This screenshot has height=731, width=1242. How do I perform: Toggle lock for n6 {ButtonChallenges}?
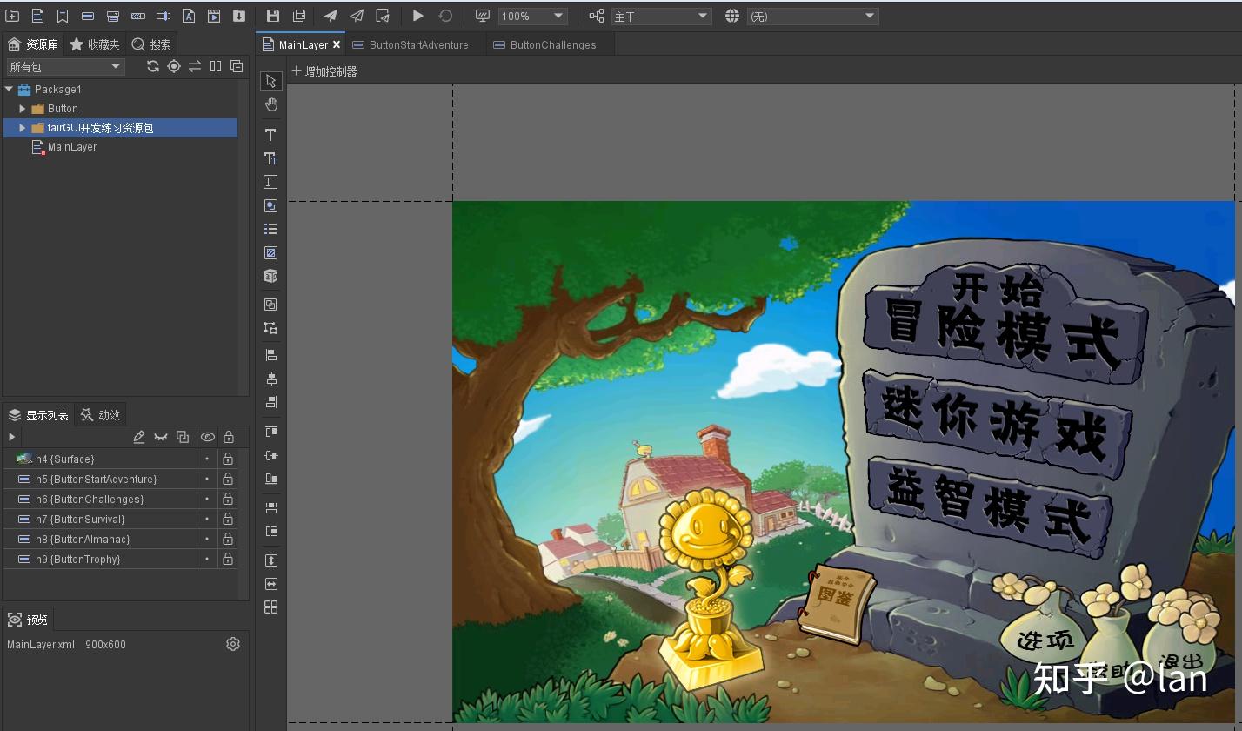point(228,499)
